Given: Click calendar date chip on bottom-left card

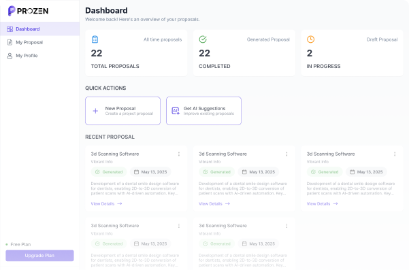Looking at the screenshot, I should pos(150,244).
